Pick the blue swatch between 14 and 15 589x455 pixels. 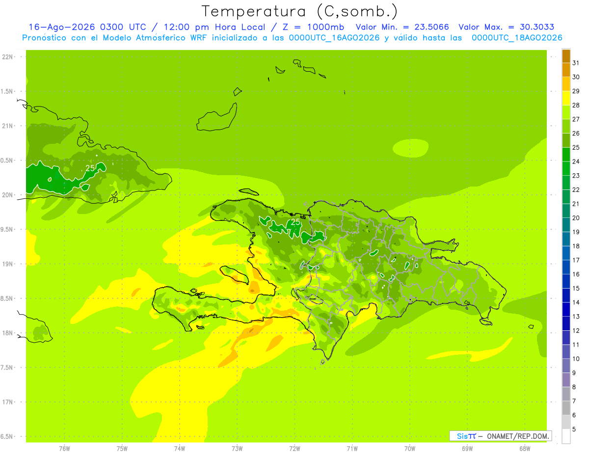click(566, 295)
